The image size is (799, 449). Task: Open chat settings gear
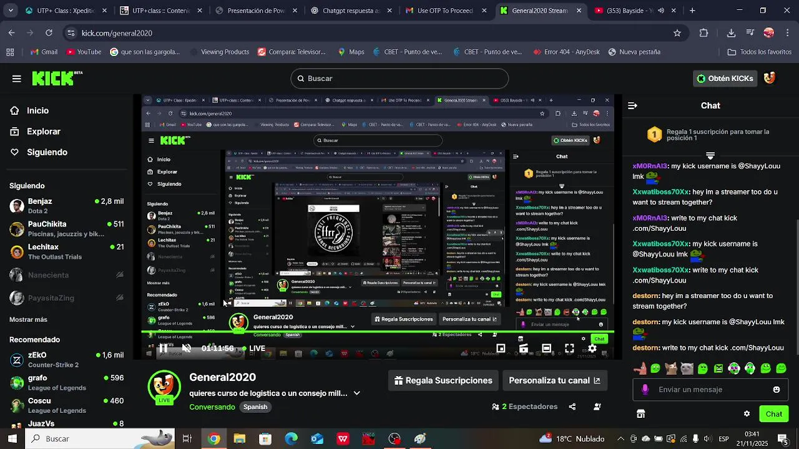[x=747, y=413]
